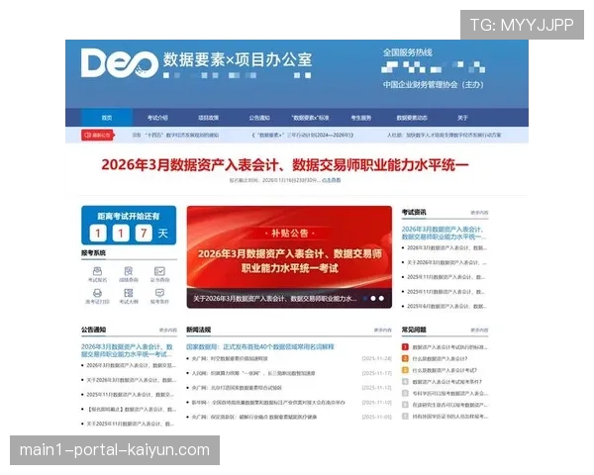The height and width of the screenshot is (475, 594).
Task: Click the red 补贴公告 carousel banner
Action: point(289,248)
